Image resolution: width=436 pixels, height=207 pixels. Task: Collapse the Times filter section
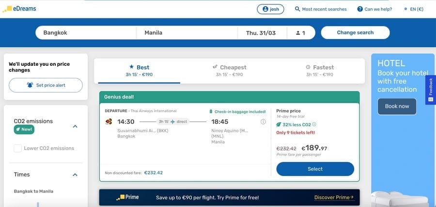tap(75, 175)
